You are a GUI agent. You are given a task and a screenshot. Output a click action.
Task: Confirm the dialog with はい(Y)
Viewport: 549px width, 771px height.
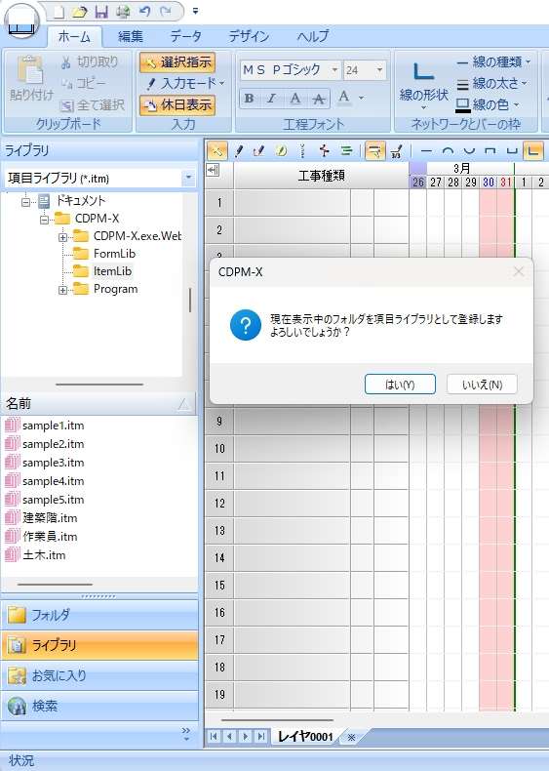pos(400,385)
